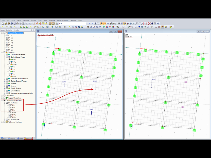This screenshot has height=158, width=211.
Task: Expand the Values on Surfaces node
Action: pos(2,122)
